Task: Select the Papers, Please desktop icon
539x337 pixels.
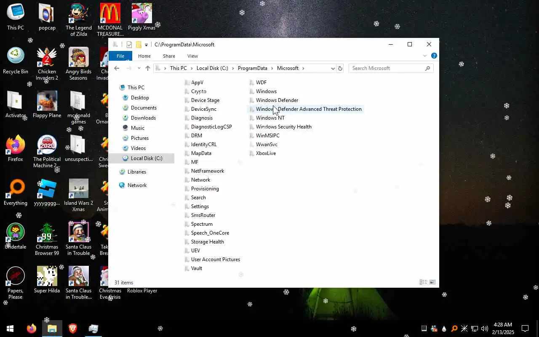Action: (16, 283)
